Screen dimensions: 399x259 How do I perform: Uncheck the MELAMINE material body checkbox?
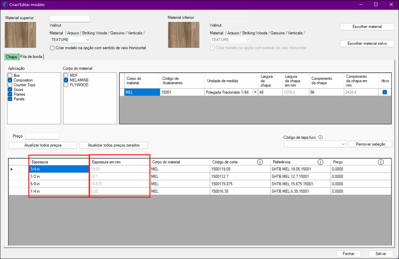(x=66, y=80)
